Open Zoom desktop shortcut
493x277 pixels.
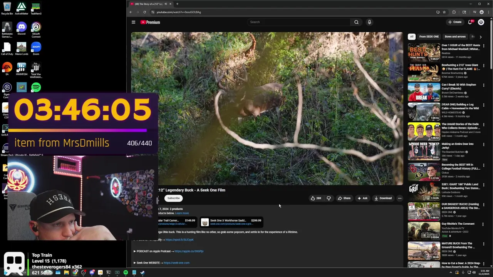point(36,48)
